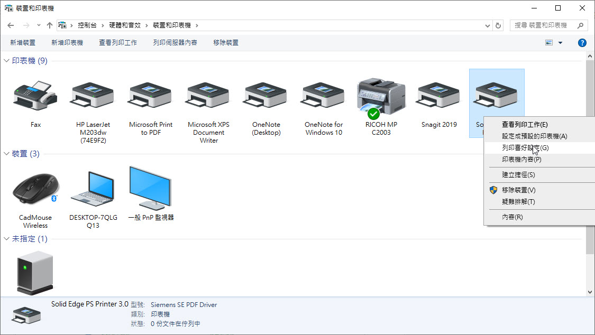
Task: Collapse the 印表機 (9) group
Action: point(6,61)
